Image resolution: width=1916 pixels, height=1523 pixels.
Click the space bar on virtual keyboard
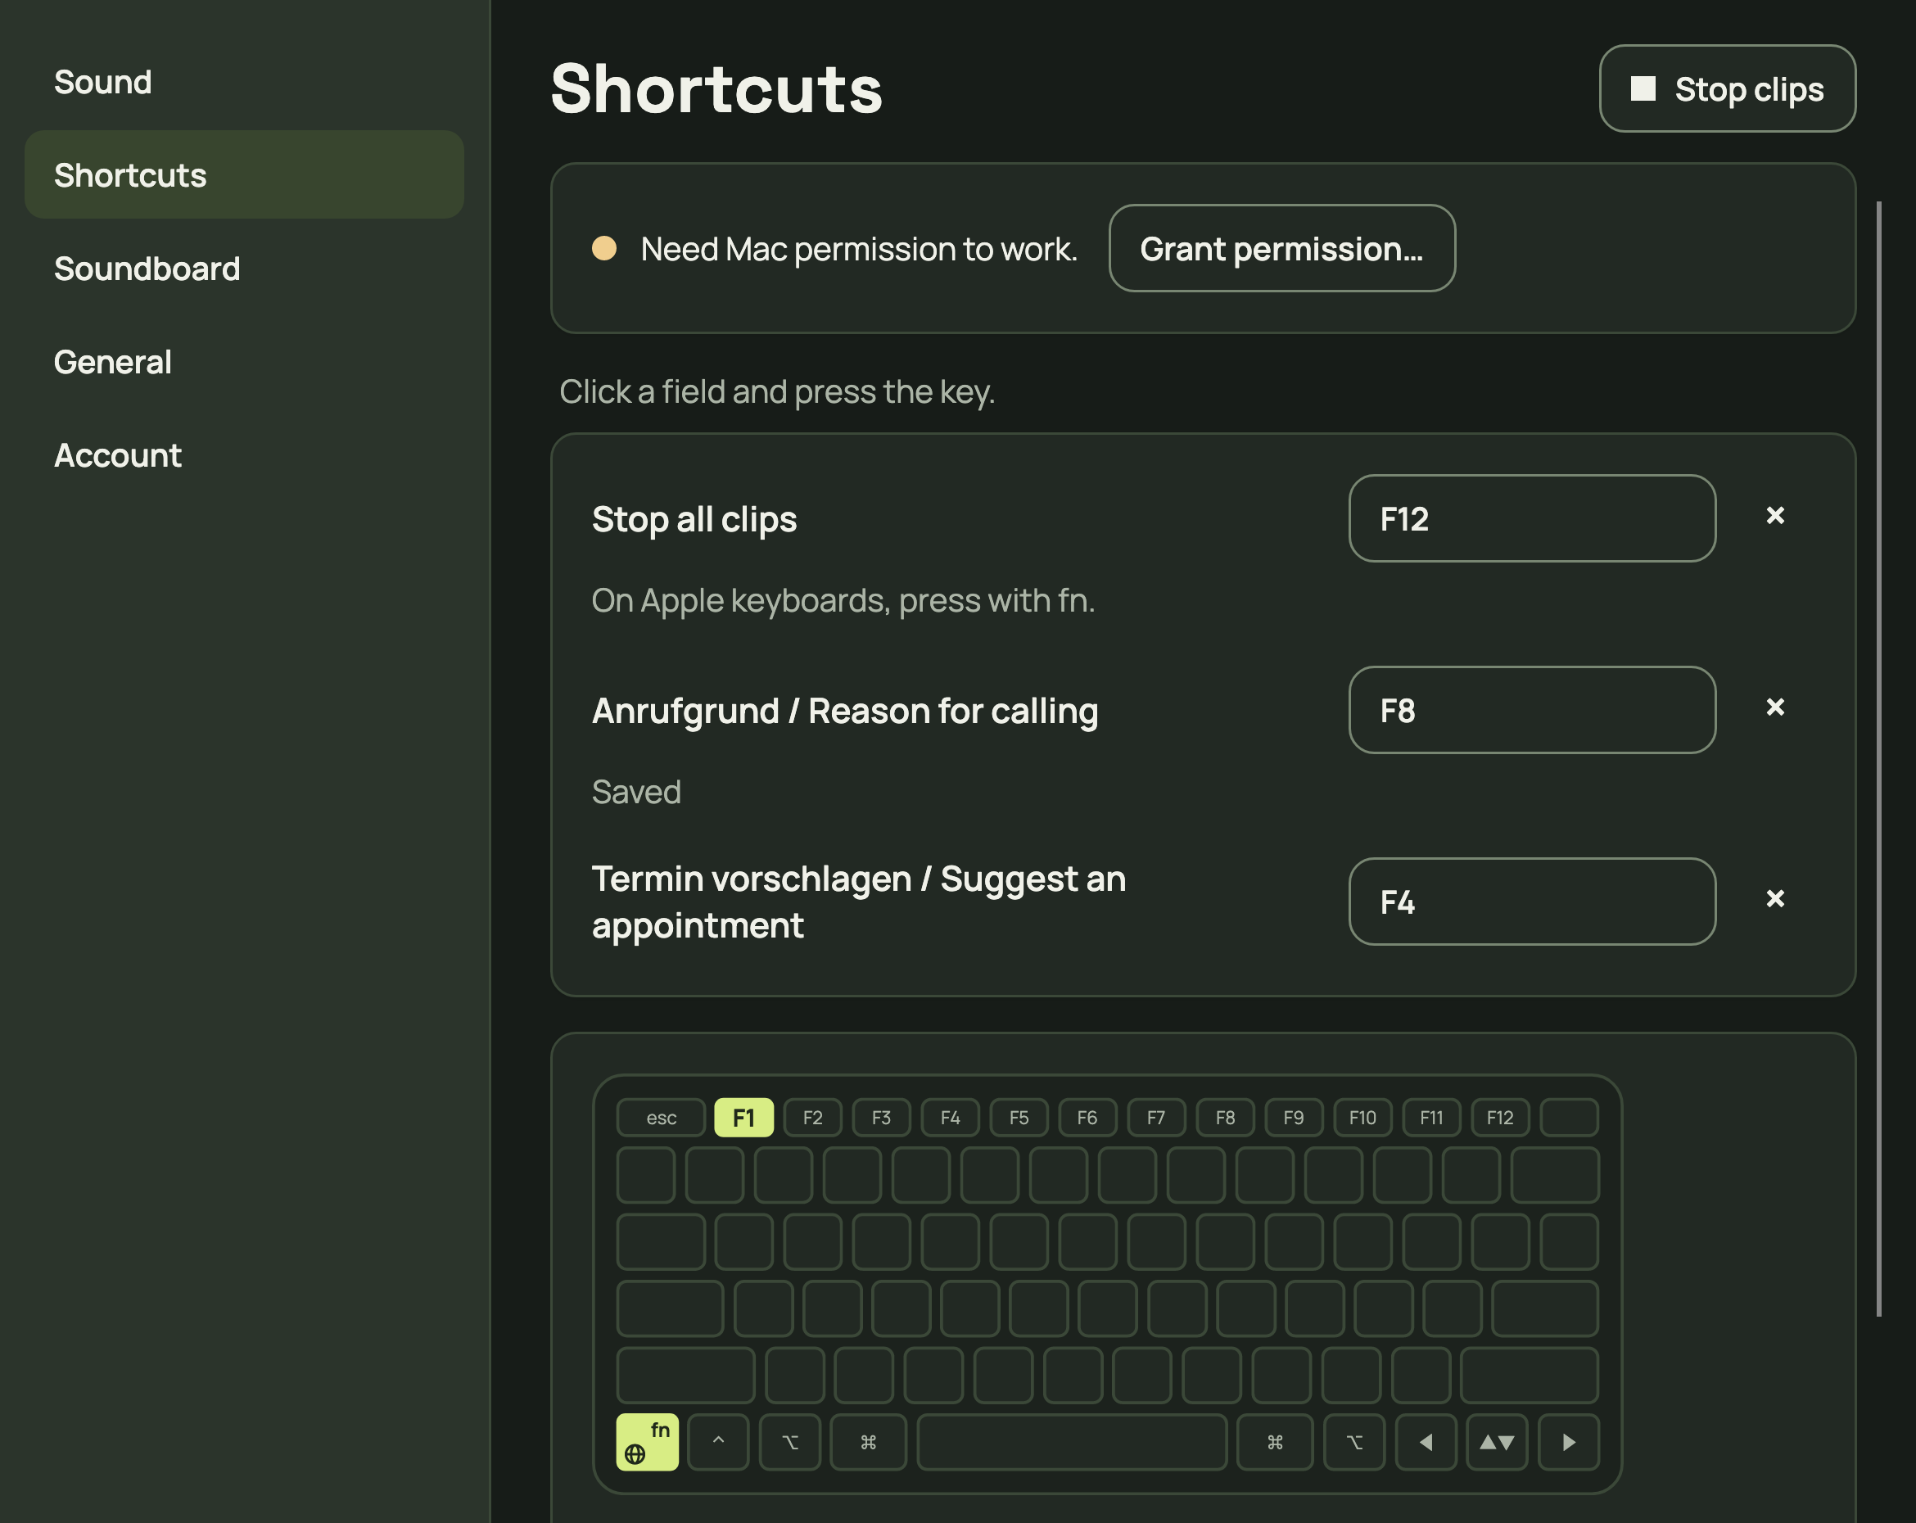click(1072, 1442)
